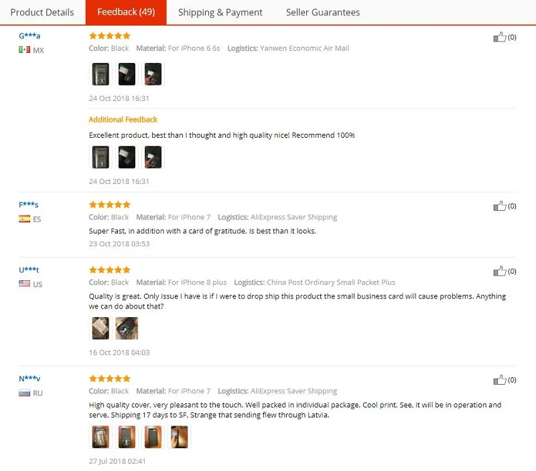This screenshot has height=471, width=536.
Task: Select the Feedback (49) tab
Action: coord(126,12)
